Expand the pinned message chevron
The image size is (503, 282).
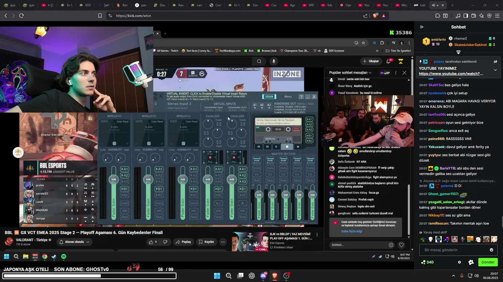click(x=495, y=70)
